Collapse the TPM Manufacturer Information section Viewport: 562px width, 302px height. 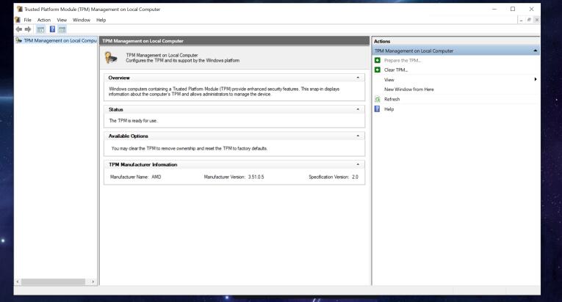pyautogui.click(x=358, y=164)
